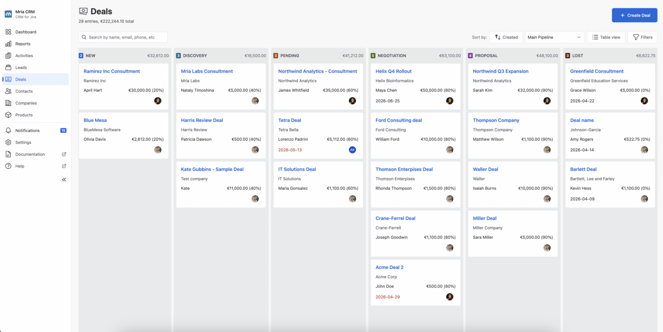This screenshot has width=663, height=332.
Task: Open the Crane-Ferrel Deal
Action: click(395, 218)
